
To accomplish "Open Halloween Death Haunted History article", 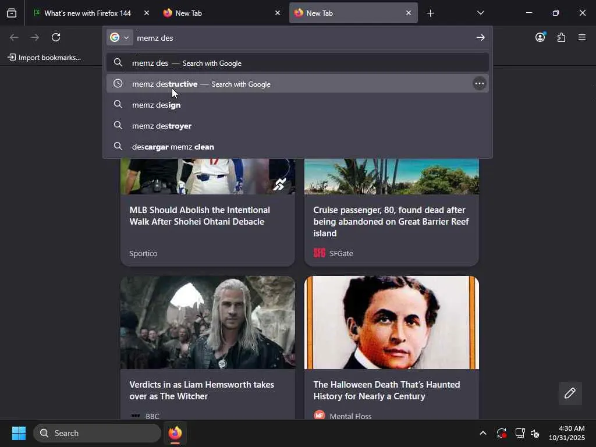I will tap(386, 390).
